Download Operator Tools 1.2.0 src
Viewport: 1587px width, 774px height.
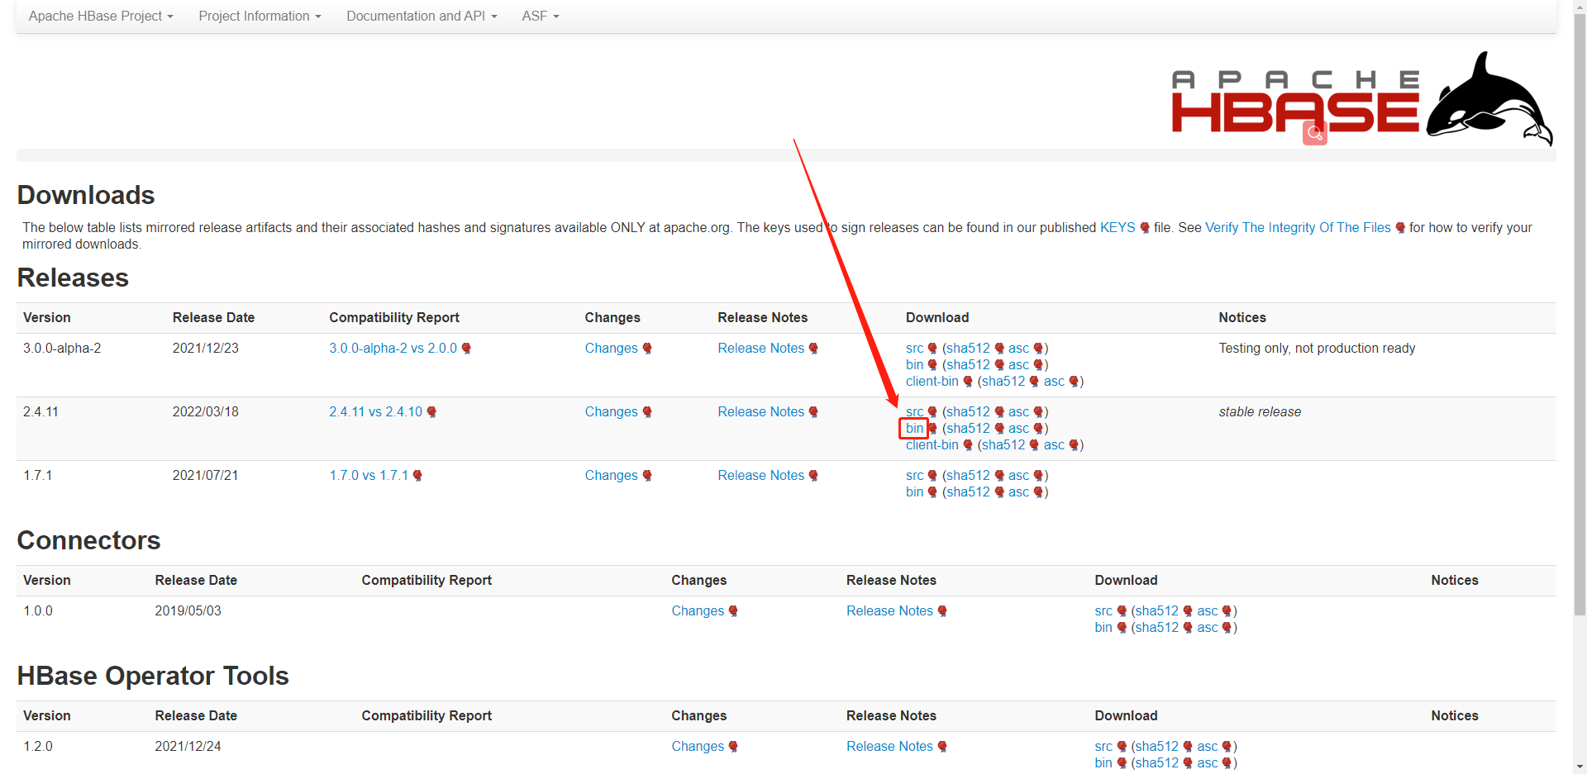click(x=1103, y=746)
